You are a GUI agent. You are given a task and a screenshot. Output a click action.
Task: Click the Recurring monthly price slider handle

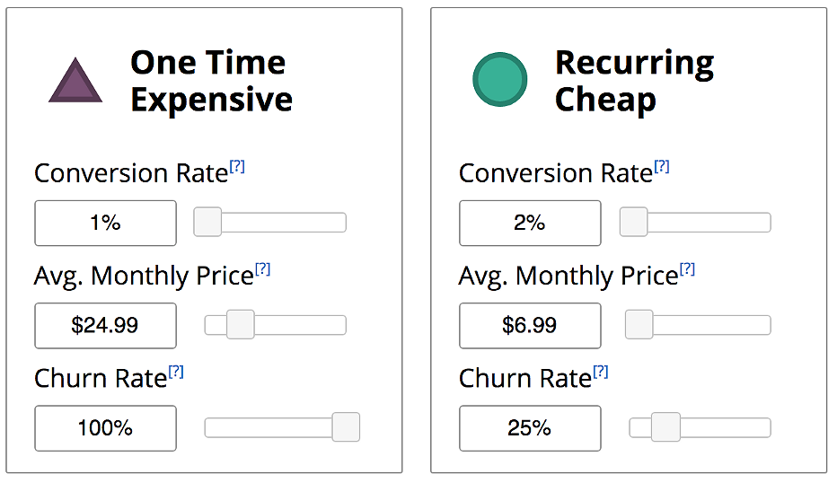click(639, 324)
